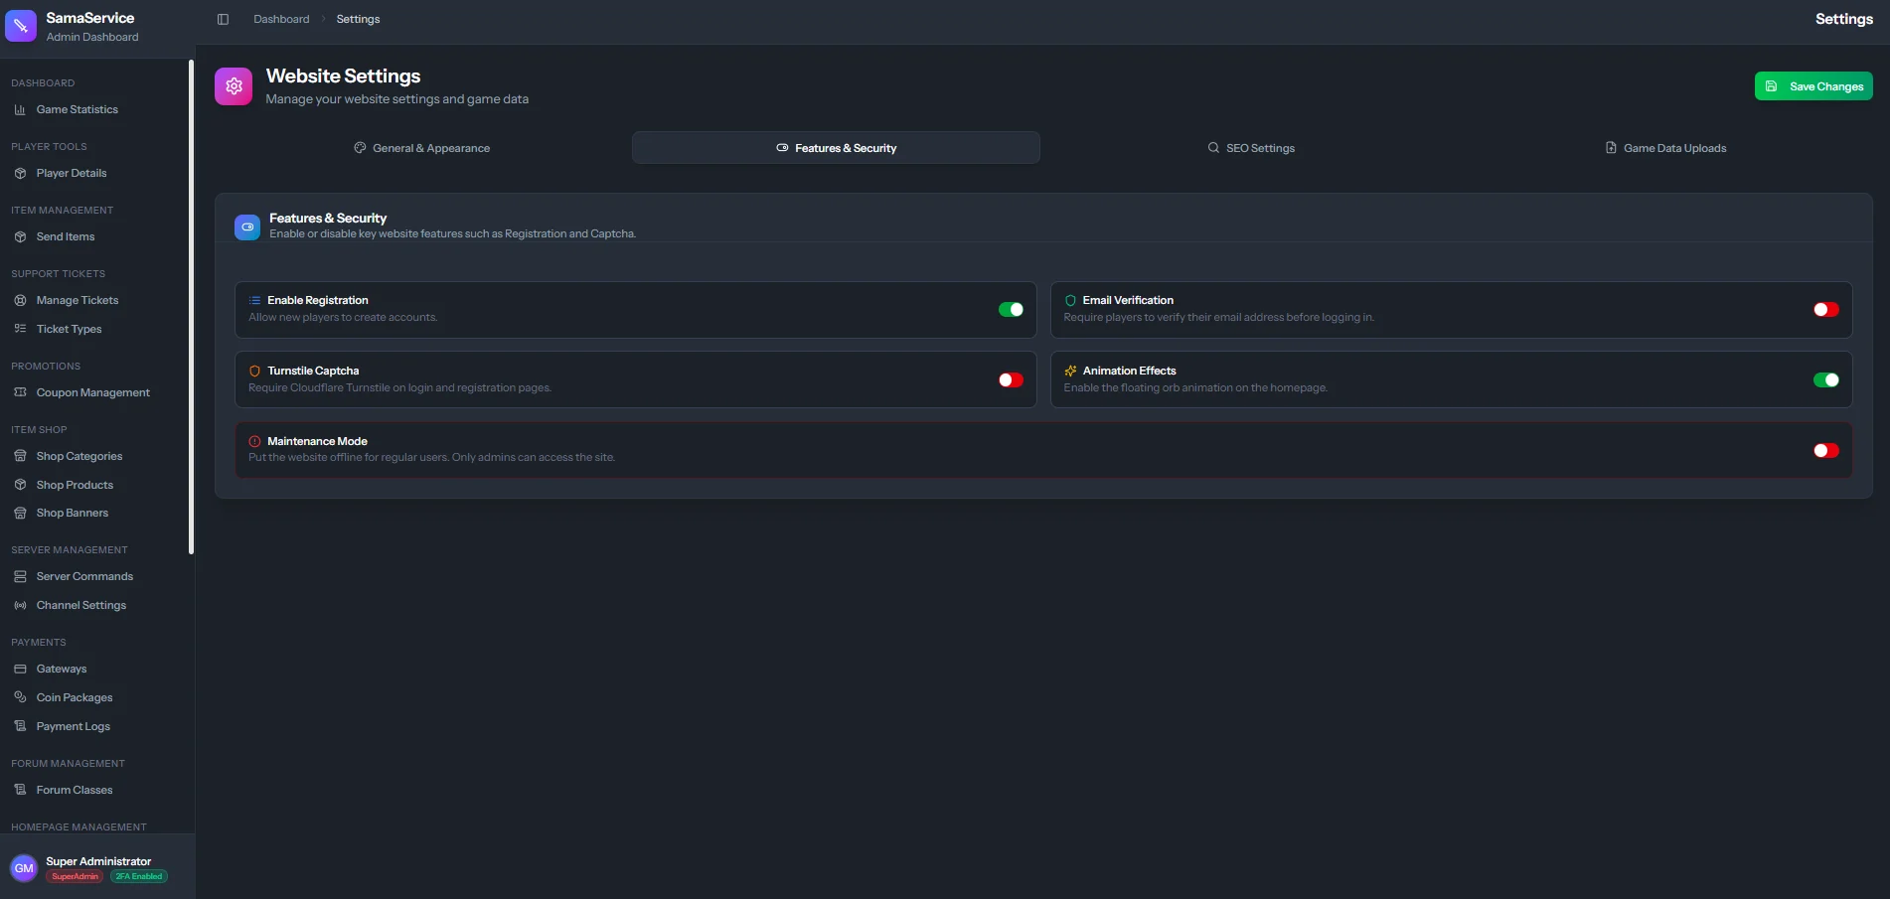Click the Animation Effects sparkle icon
The height and width of the screenshot is (899, 1890).
[1070, 371]
